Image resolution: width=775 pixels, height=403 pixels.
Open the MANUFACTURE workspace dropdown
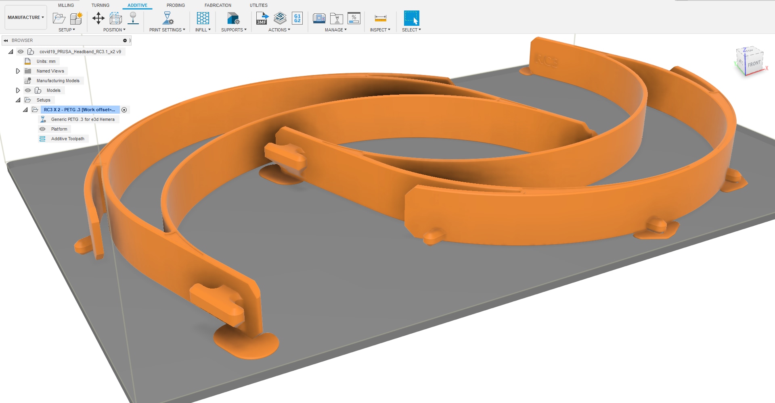tap(26, 17)
